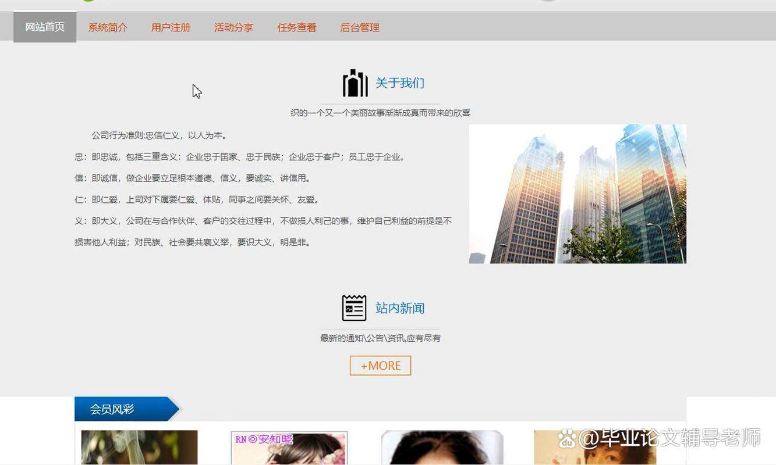
Task: Open the first member photo with smoke
Action: coord(139,448)
